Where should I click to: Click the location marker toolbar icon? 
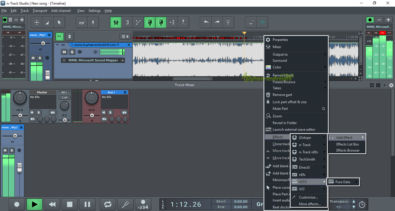coord(183,22)
